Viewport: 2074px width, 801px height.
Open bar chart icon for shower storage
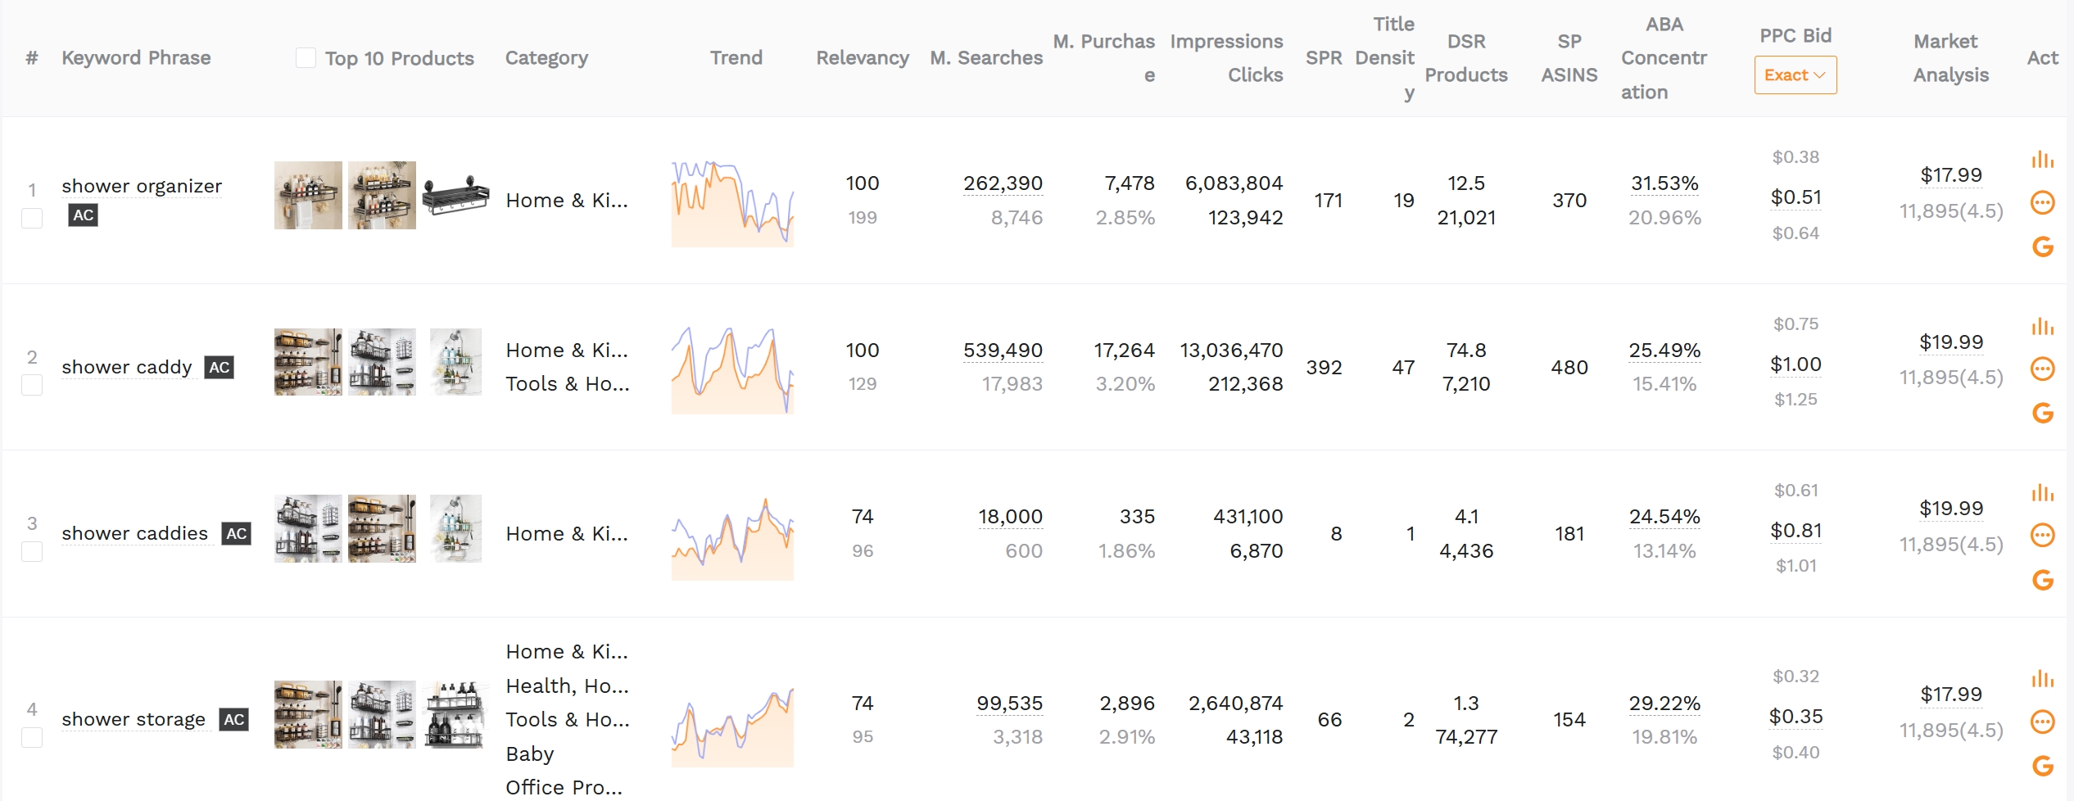click(2042, 678)
